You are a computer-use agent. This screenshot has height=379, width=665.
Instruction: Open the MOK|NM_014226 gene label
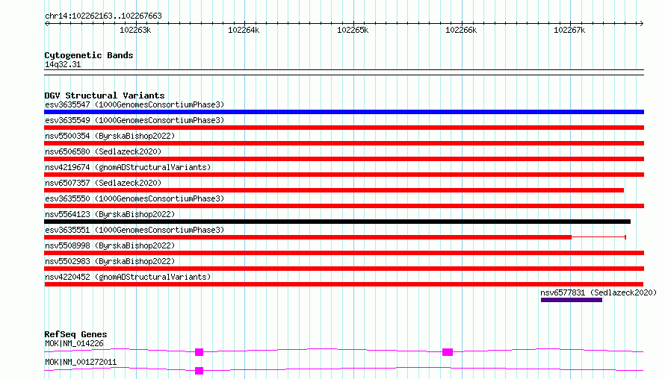(74, 343)
